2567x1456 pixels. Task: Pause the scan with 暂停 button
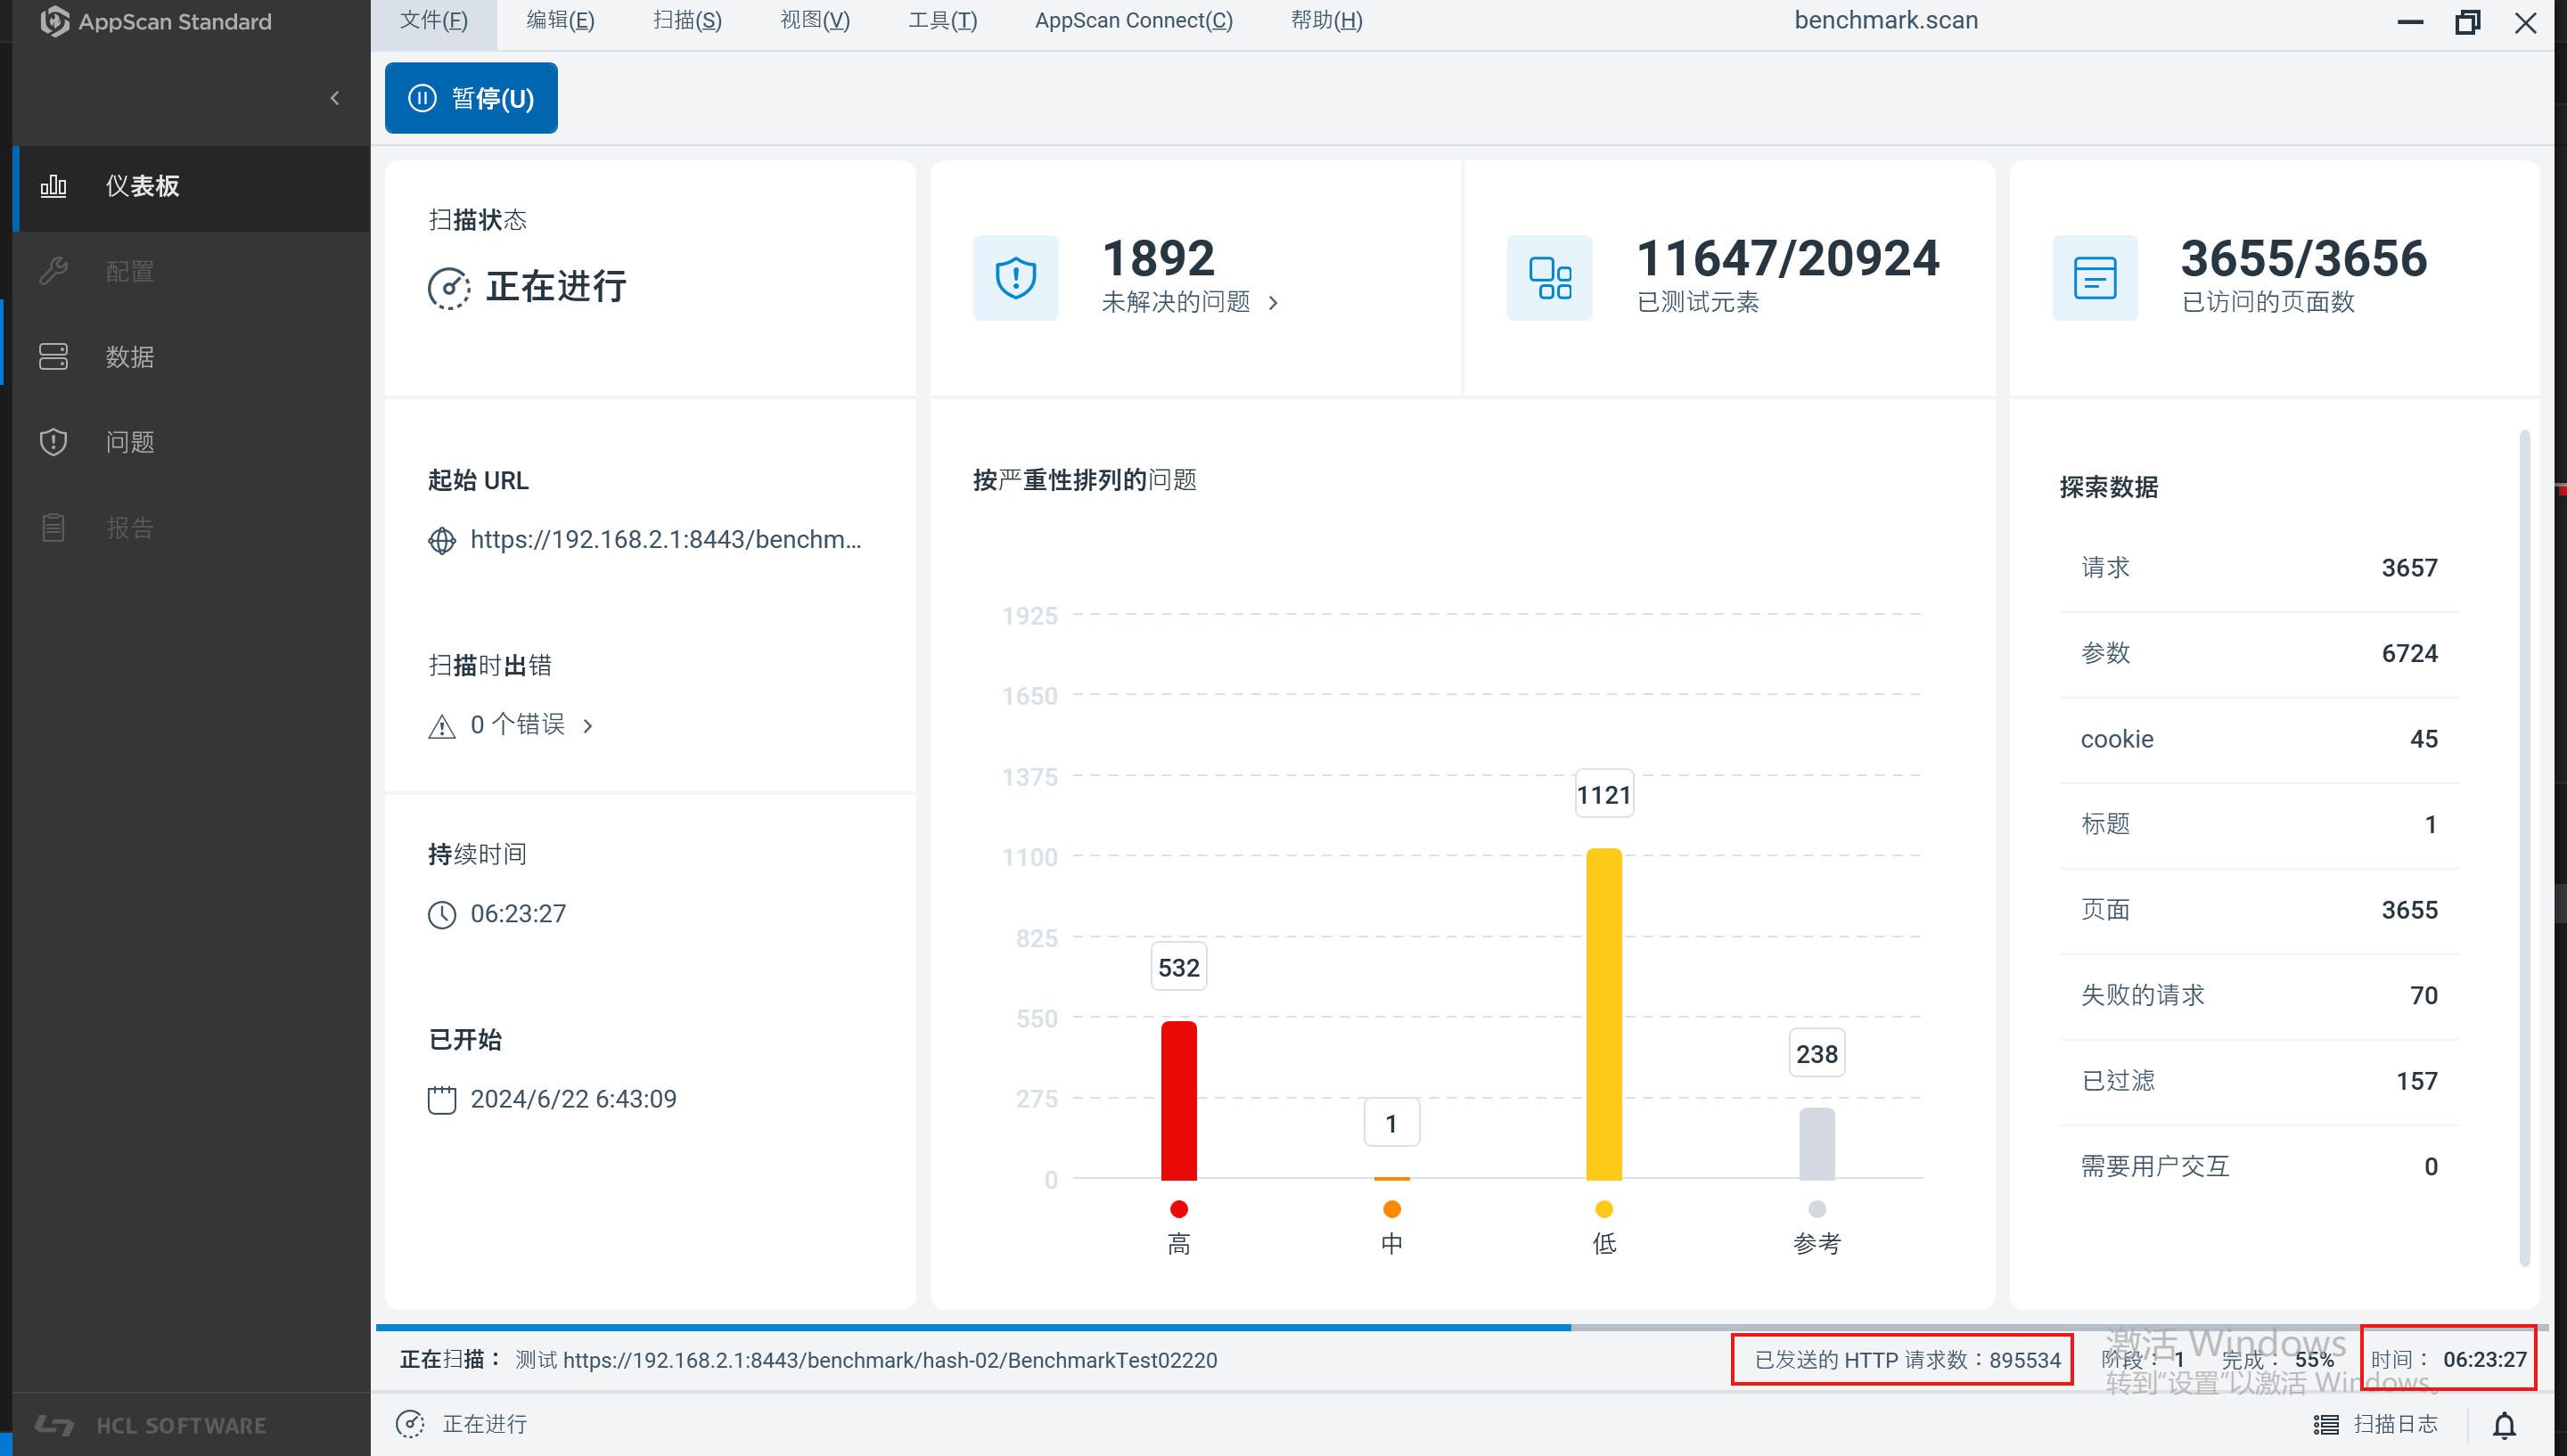[x=471, y=98]
